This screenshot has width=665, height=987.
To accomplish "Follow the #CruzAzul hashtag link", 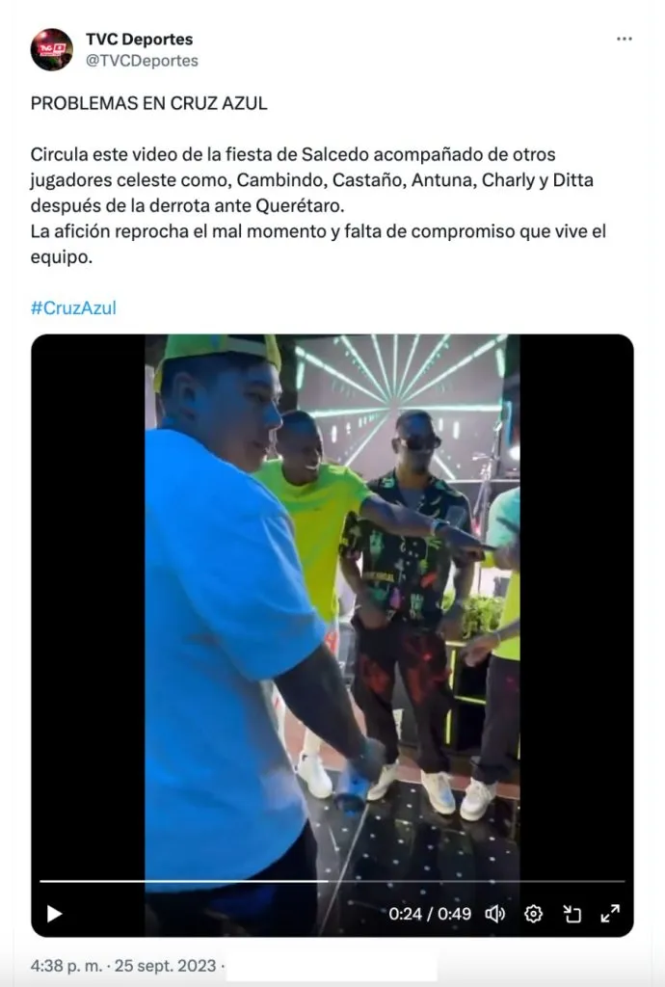I will coord(73,307).
